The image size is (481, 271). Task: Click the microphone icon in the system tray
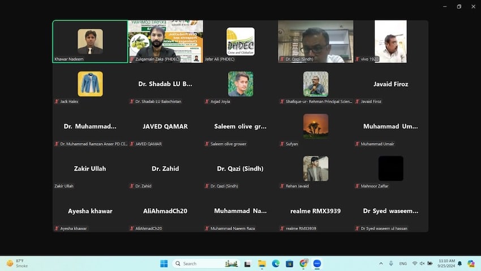tap(390, 264)
